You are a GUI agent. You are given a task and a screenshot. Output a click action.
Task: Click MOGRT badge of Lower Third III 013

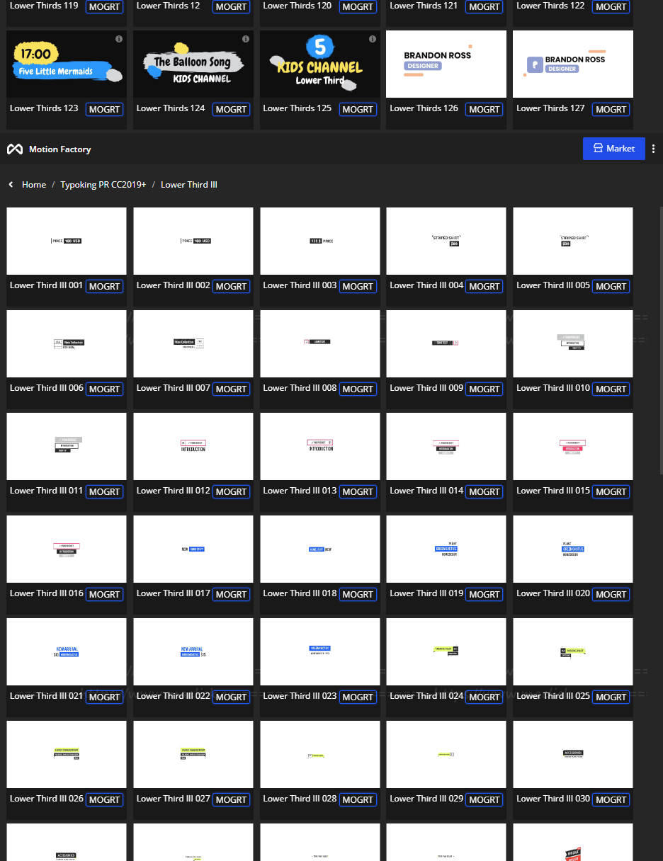click(x=358, y=491)
